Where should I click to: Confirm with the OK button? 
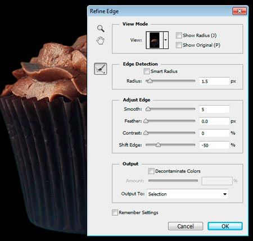click(225, 226)
